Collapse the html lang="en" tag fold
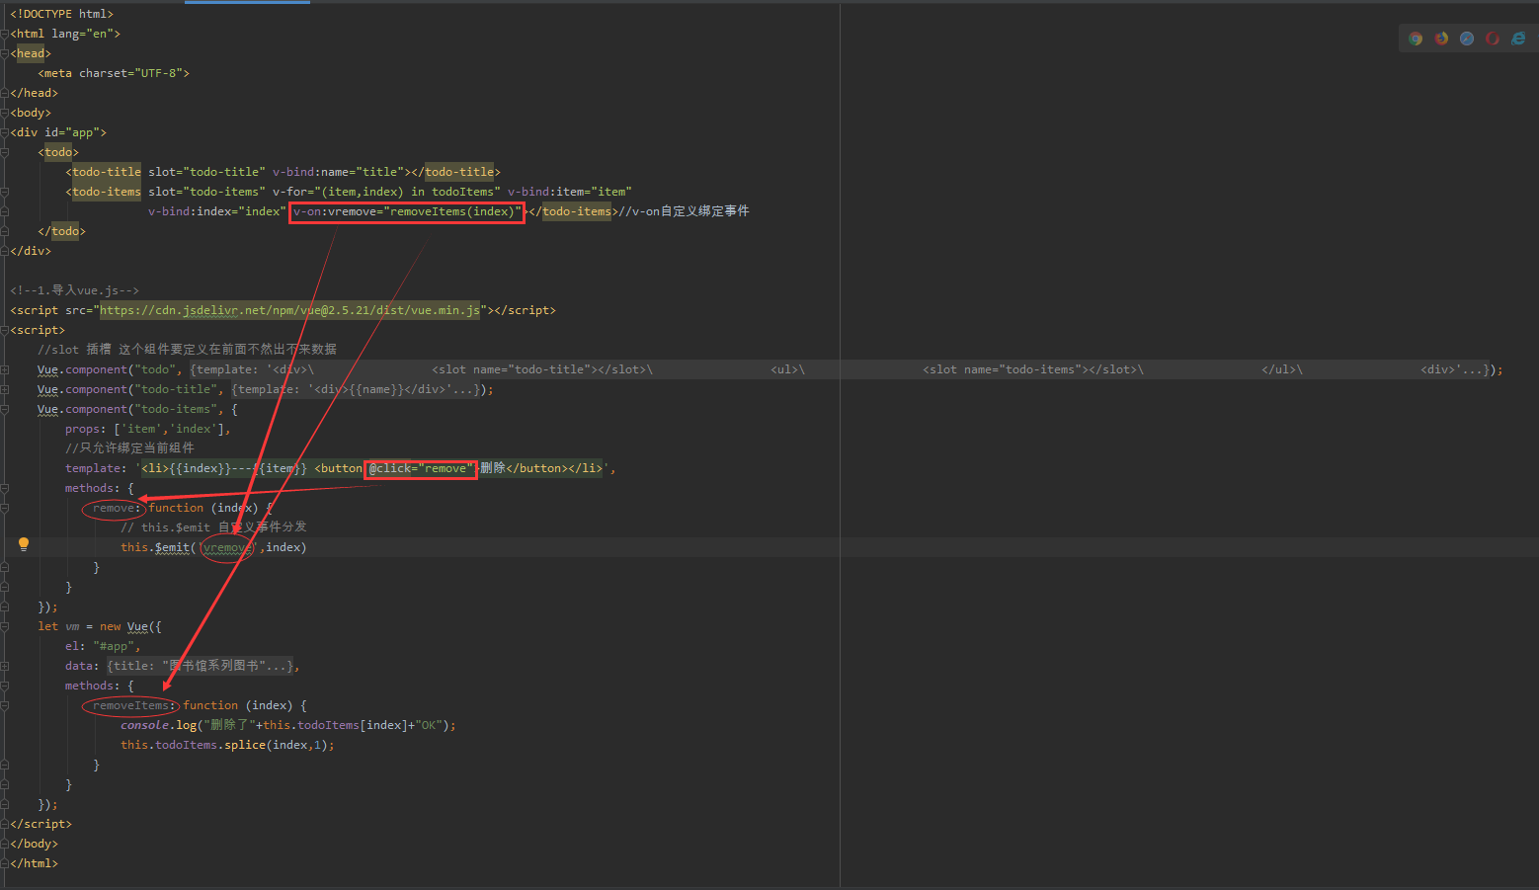Screen dimensions: 1539x890 coord(5,34)
